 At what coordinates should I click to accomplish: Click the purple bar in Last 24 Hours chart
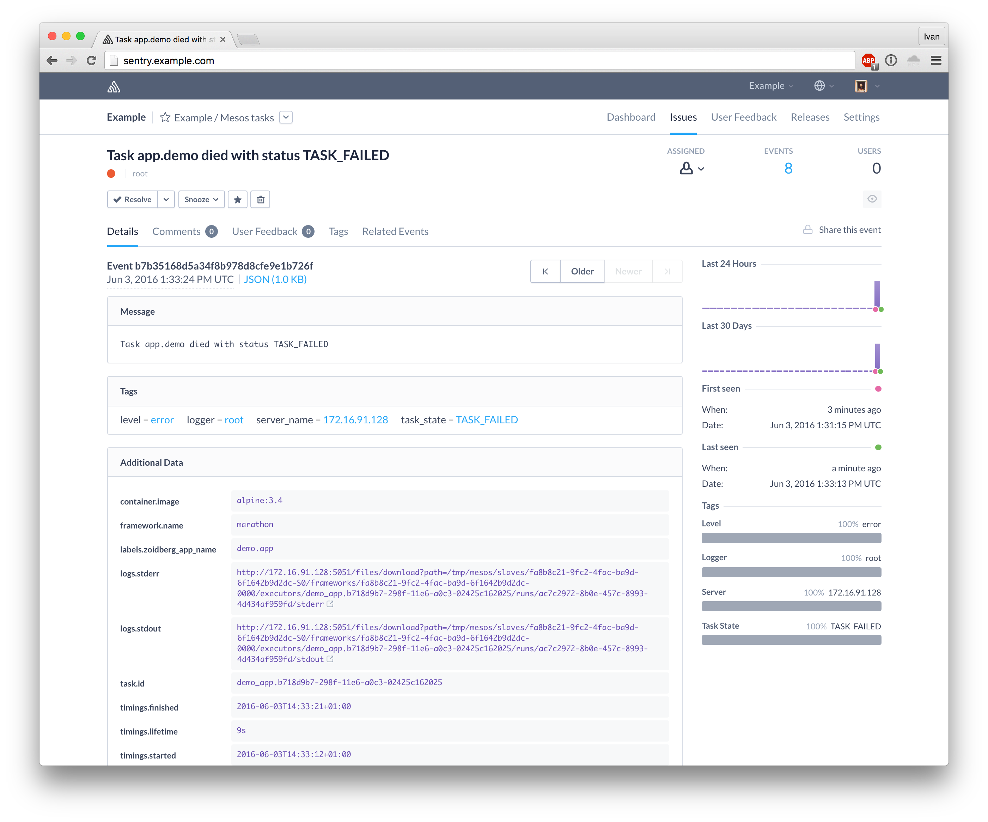(x=877, y=294)
